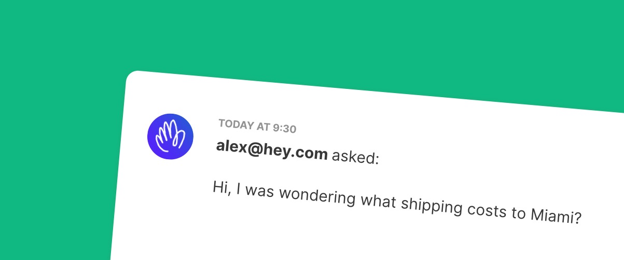The image size is (624, 260).
Task: Click "Hi," at the message start
Action: [x=221, y=187]
